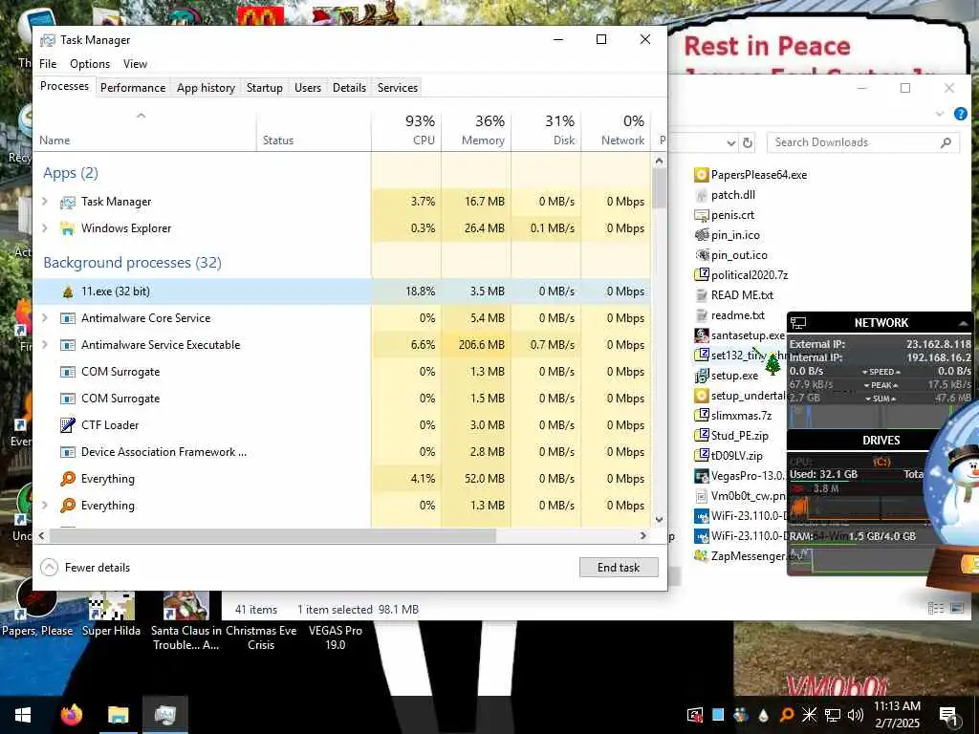This screenshot has width=979, height=734.
Task: Sort processes by Memory column header
Action: click(x=476, y=130)
